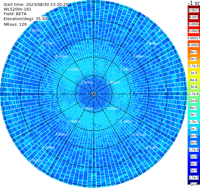The image size is (200, 188).
Task: Click the 0.001 colorbar label
Action: coord(194,17)
